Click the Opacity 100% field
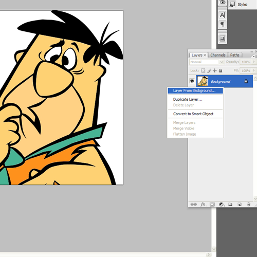The height and width of the screenshot is (257, 257). [246, 62]
